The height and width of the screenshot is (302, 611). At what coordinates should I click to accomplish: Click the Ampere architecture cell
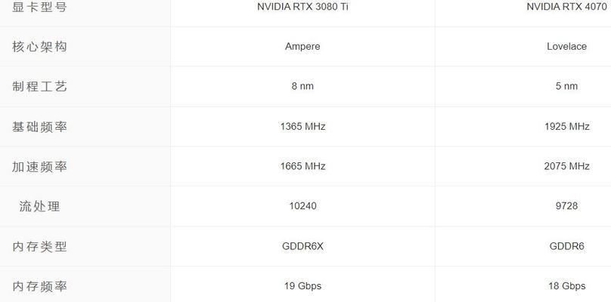302,46
